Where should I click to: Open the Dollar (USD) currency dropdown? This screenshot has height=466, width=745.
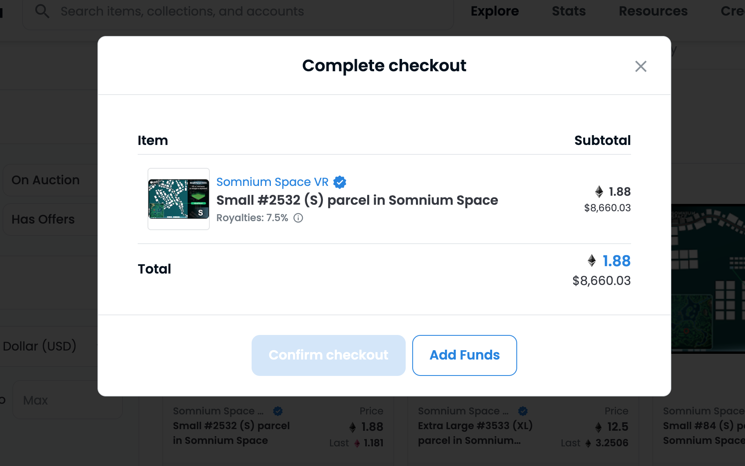[49, 346]
